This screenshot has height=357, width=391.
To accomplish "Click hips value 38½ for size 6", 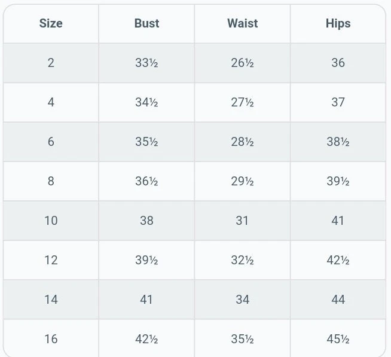I will click(338, 142).
